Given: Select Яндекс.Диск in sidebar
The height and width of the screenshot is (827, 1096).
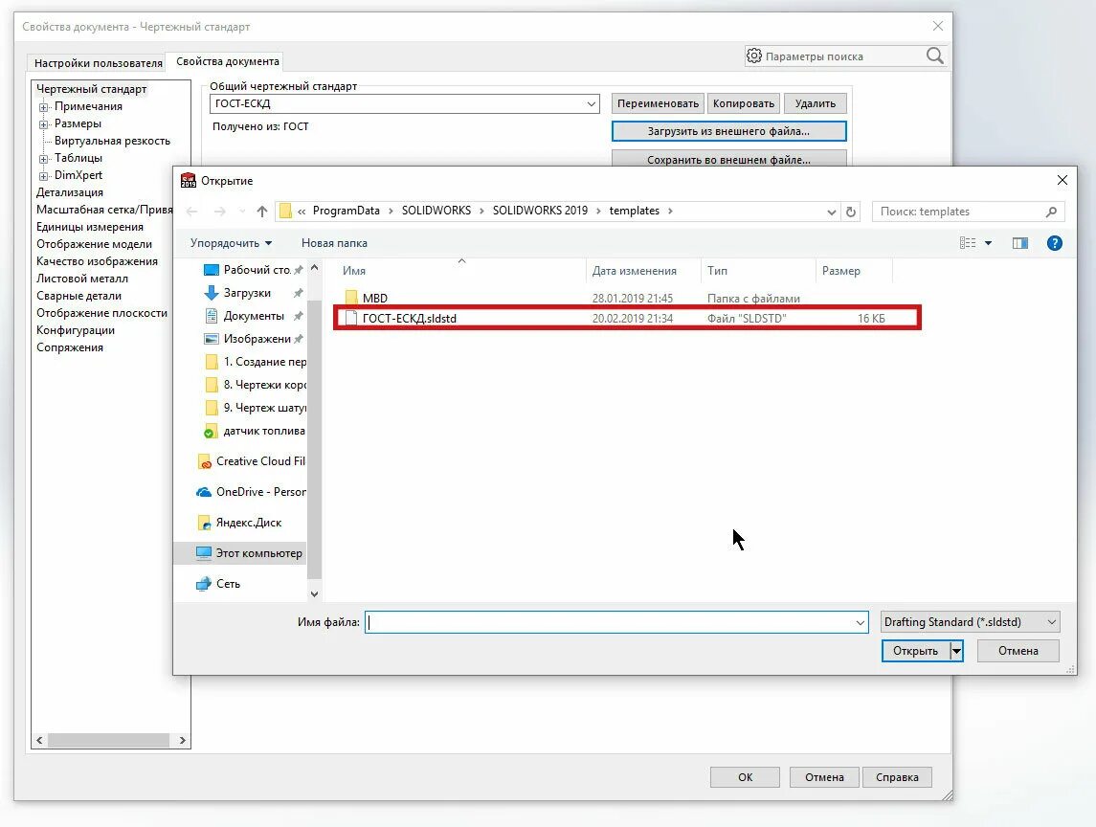Looking at the screenshot, I should point(239,523).
